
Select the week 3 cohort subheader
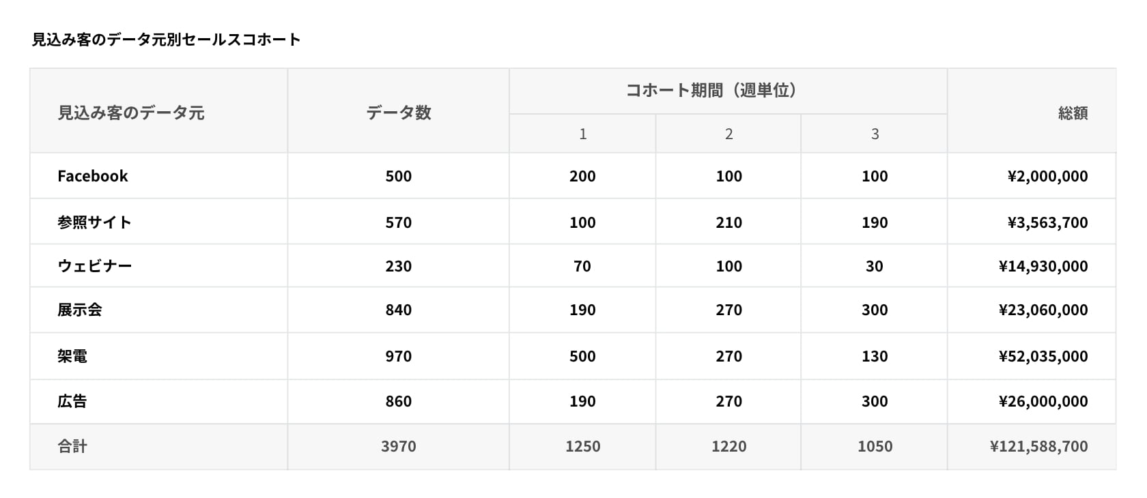875,134
